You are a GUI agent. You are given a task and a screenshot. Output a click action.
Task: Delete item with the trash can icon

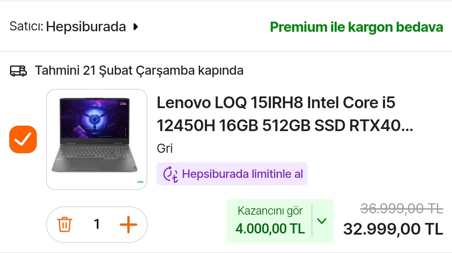pos(64,224)
